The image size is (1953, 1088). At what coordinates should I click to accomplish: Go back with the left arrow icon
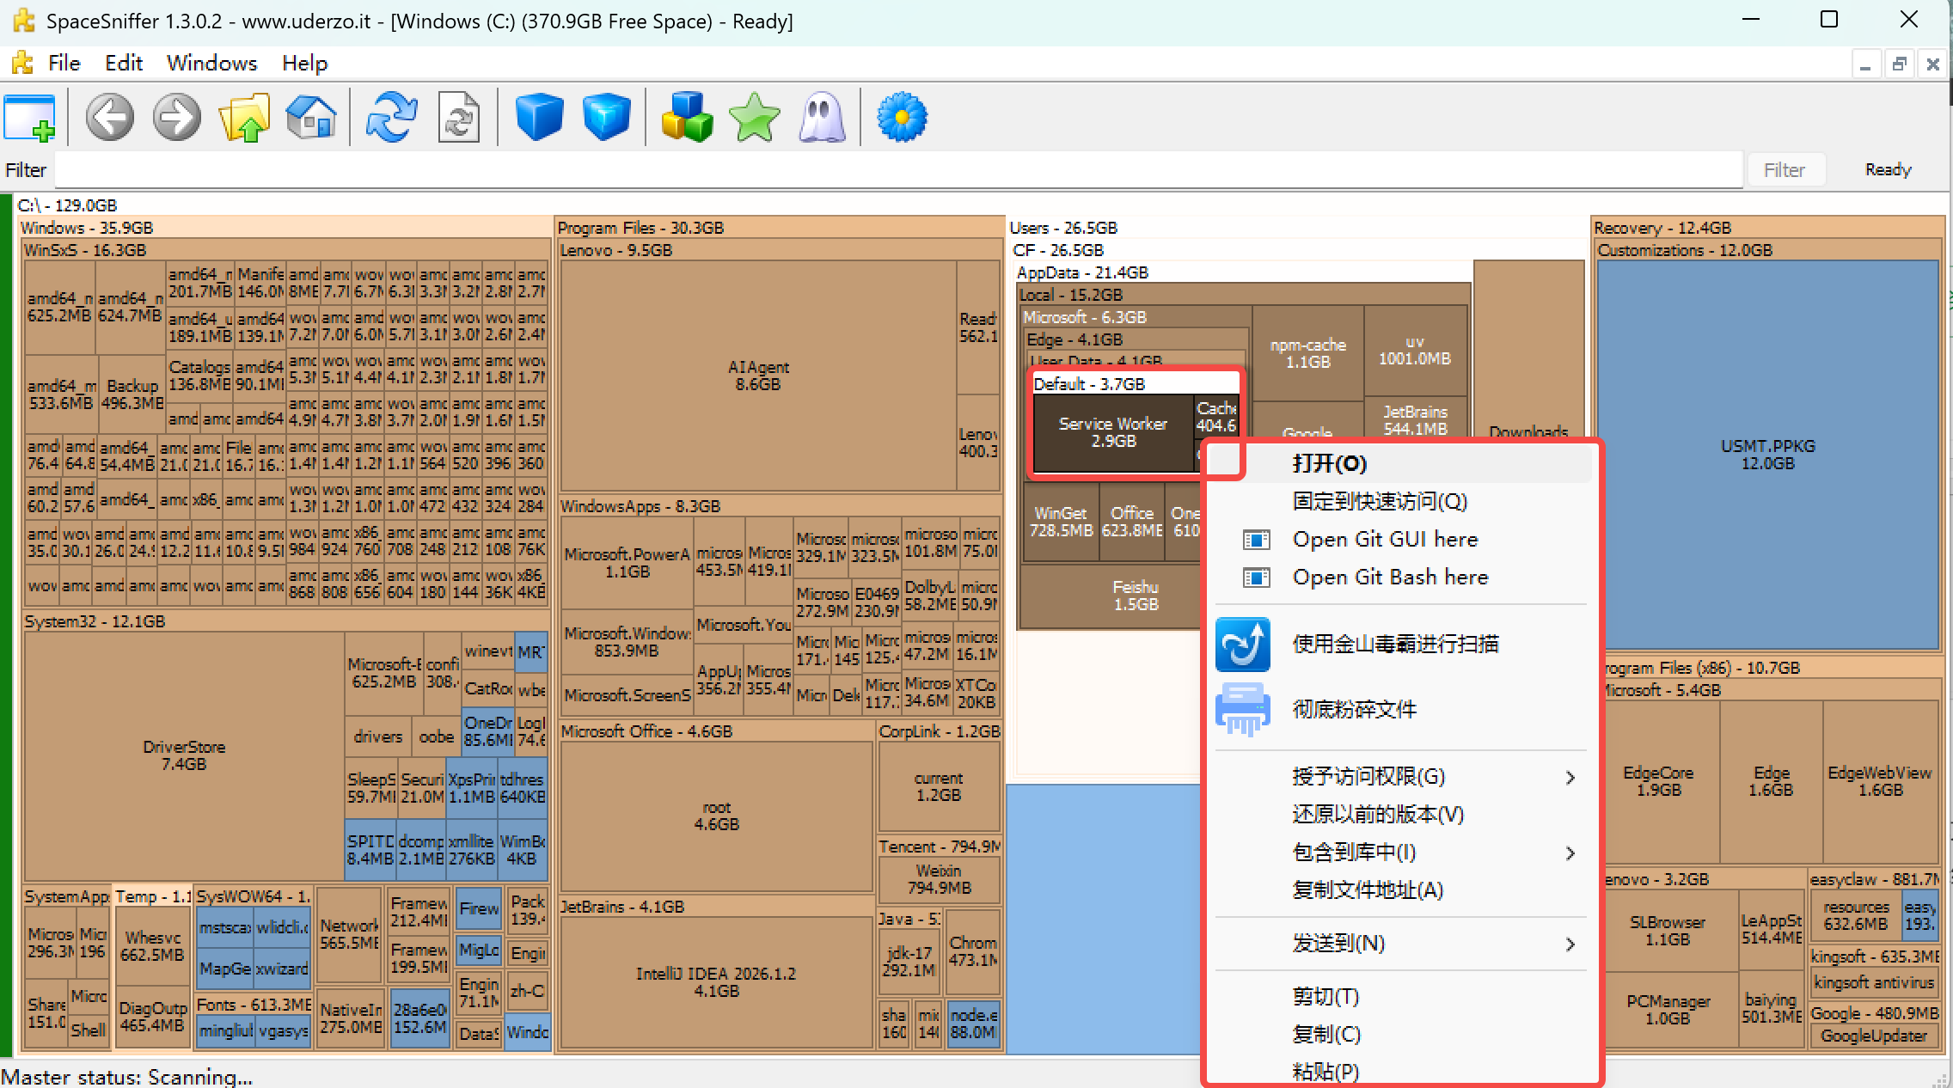110,118
